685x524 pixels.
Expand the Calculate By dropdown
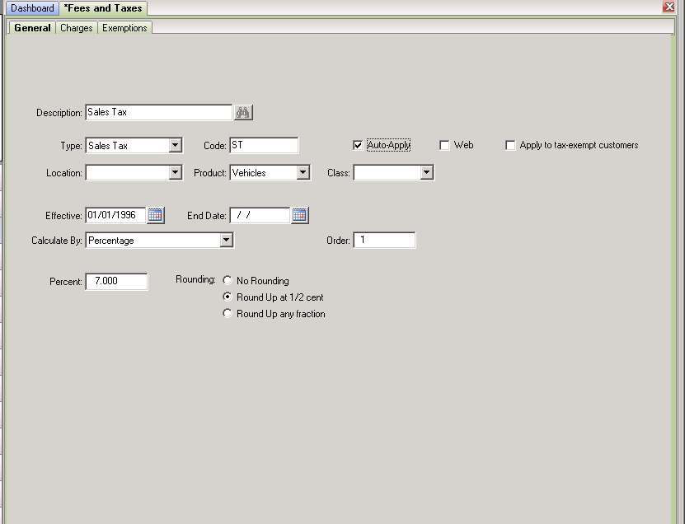[227, 241]
